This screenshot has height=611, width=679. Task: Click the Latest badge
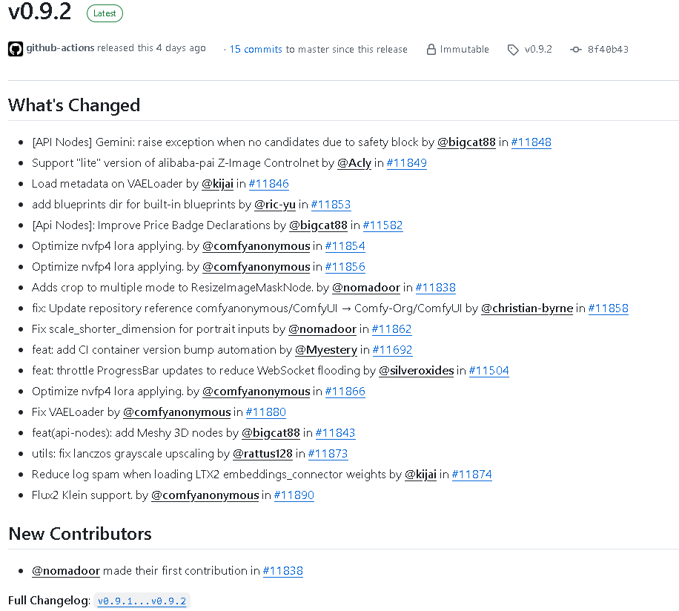coord(104,13)
